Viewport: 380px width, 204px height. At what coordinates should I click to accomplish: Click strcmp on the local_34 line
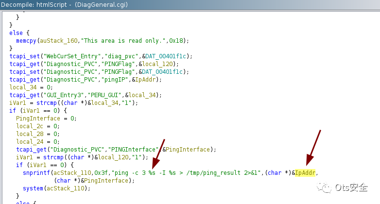click(47, 102)
